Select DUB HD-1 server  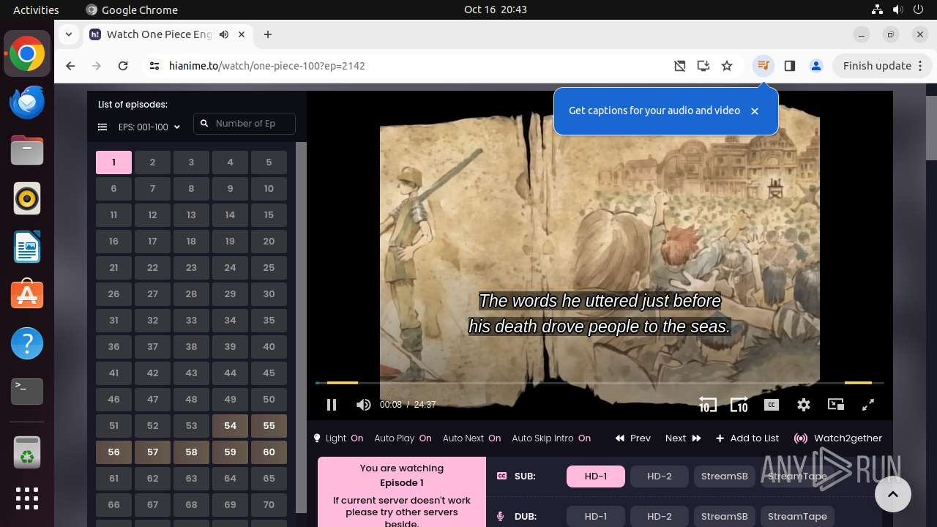(596, 517)
